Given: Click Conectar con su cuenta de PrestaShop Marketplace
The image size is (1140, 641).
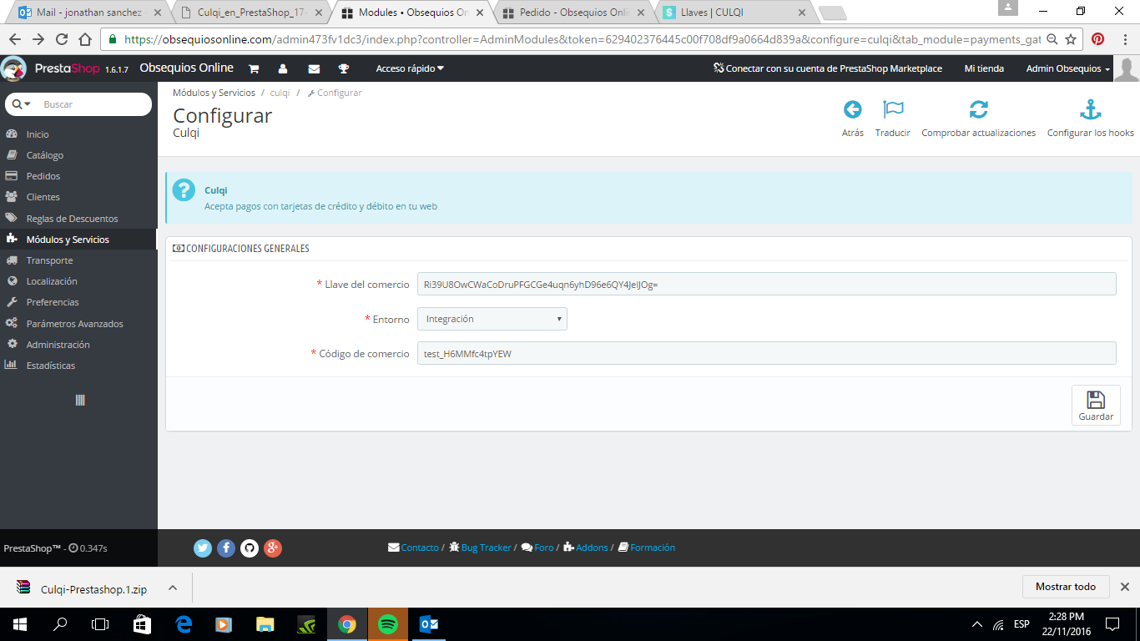Looking at the screenshot, I should point(828,68).
